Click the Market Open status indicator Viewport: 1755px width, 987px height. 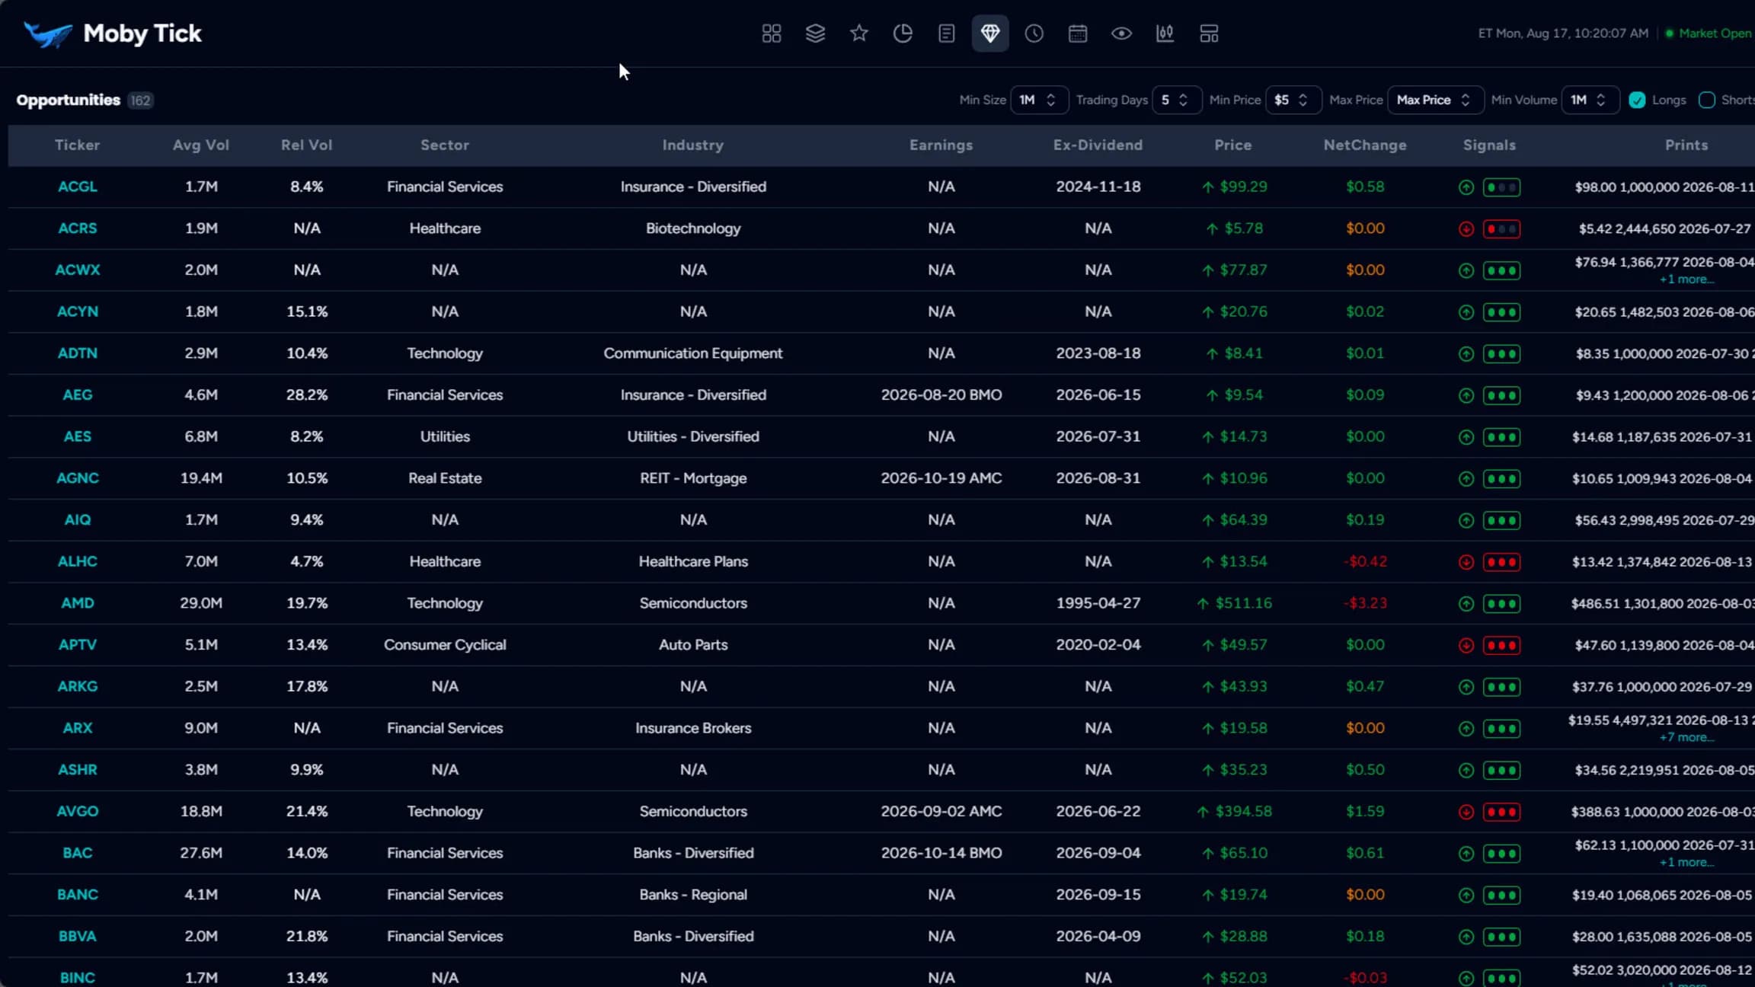tap(1709, 34)
